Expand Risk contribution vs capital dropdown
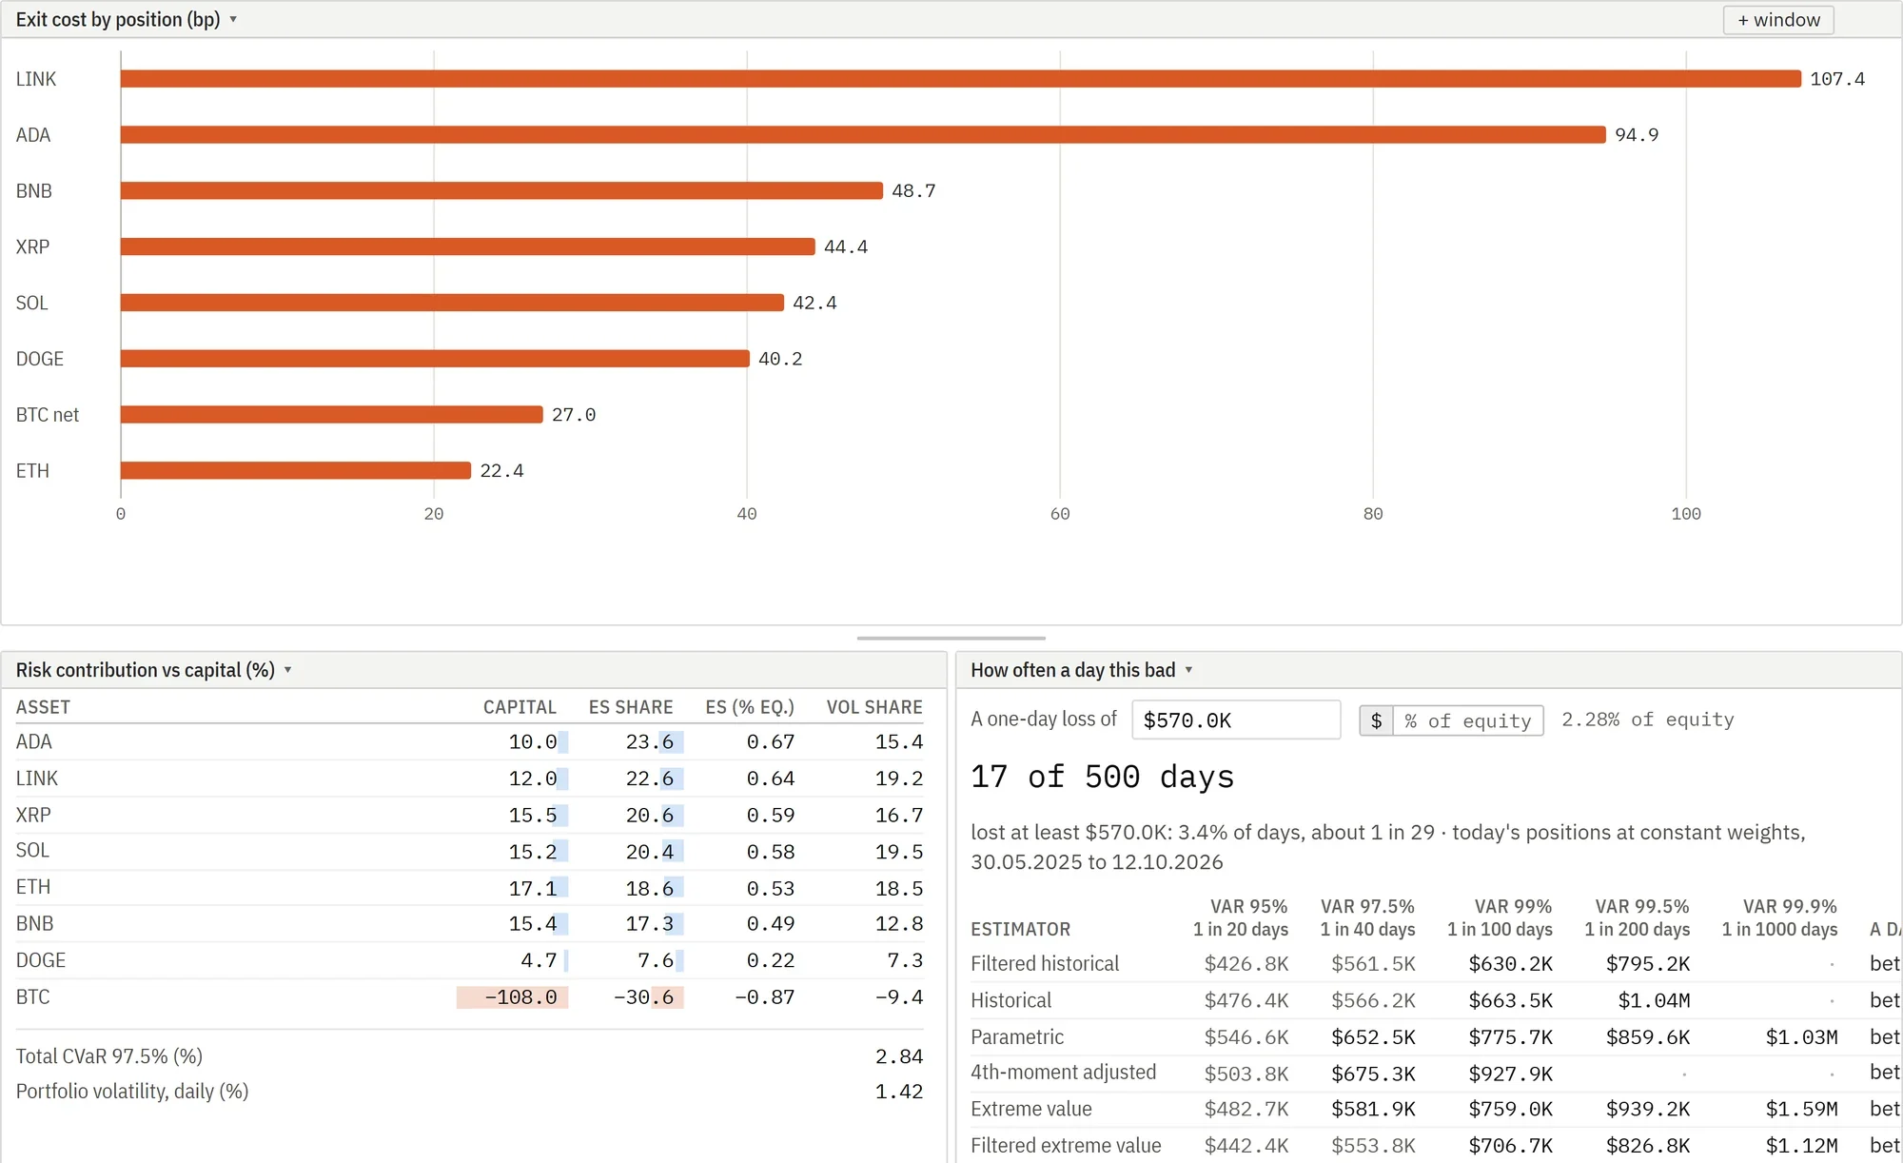 (153, 670)
